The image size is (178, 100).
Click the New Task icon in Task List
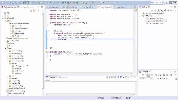(143, 75)
